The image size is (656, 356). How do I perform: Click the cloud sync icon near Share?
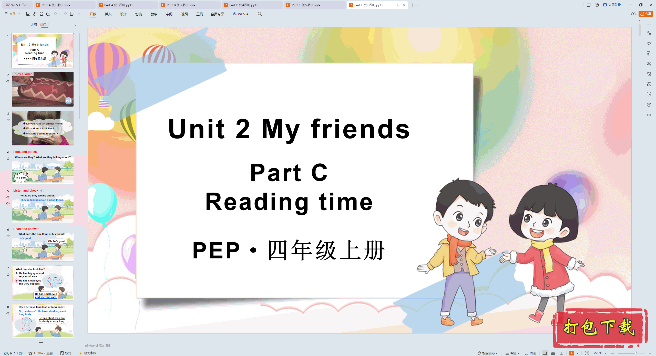(633, 14)
